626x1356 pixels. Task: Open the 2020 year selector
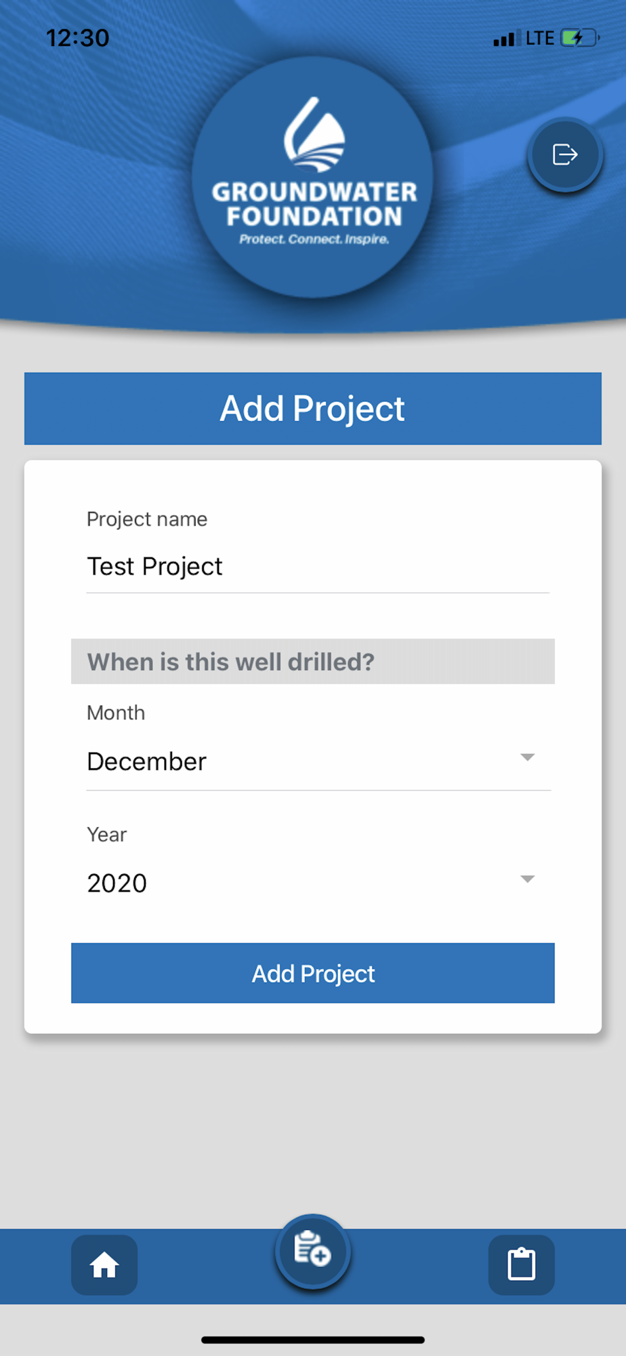point(318,883)
